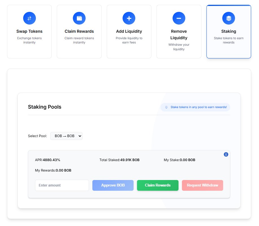Switch to Remove Liquidity card title
The height and width of the screenshot is (226, 259).
click(x=179, y=35)
